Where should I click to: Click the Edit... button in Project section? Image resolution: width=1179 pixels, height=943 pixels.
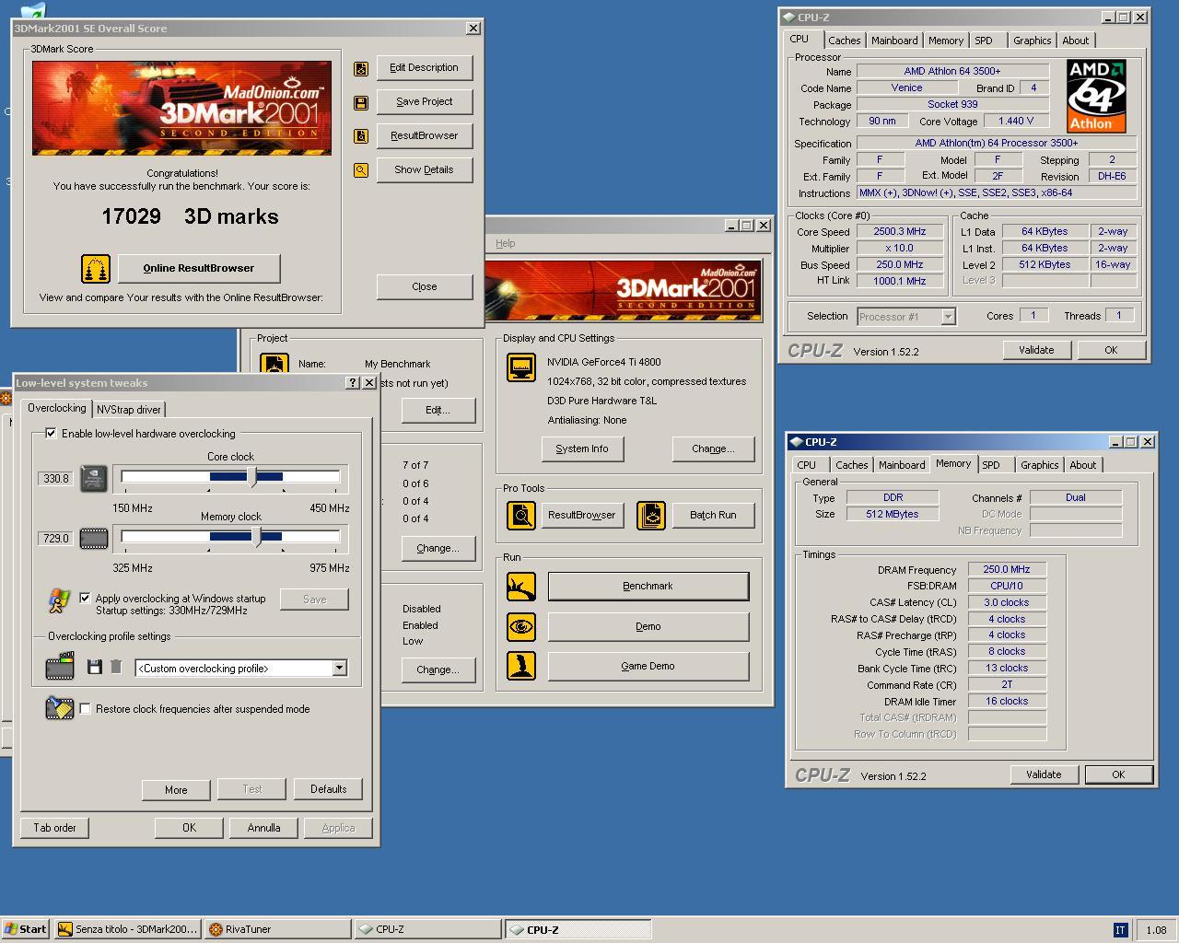(438, 410)
